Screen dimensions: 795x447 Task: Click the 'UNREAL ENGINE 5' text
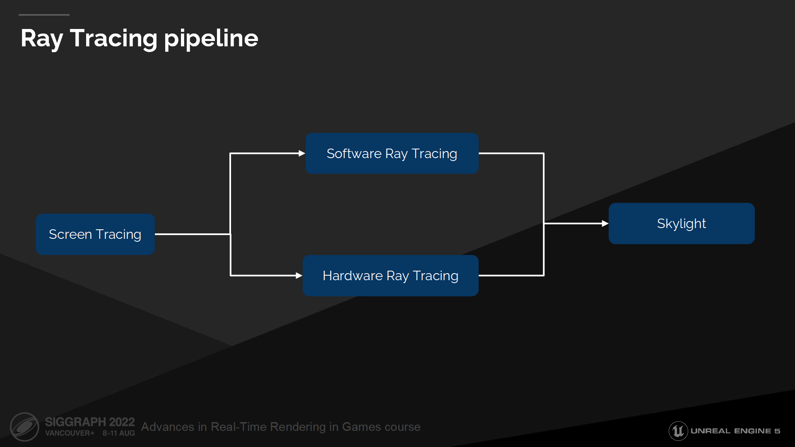[735, 431]
